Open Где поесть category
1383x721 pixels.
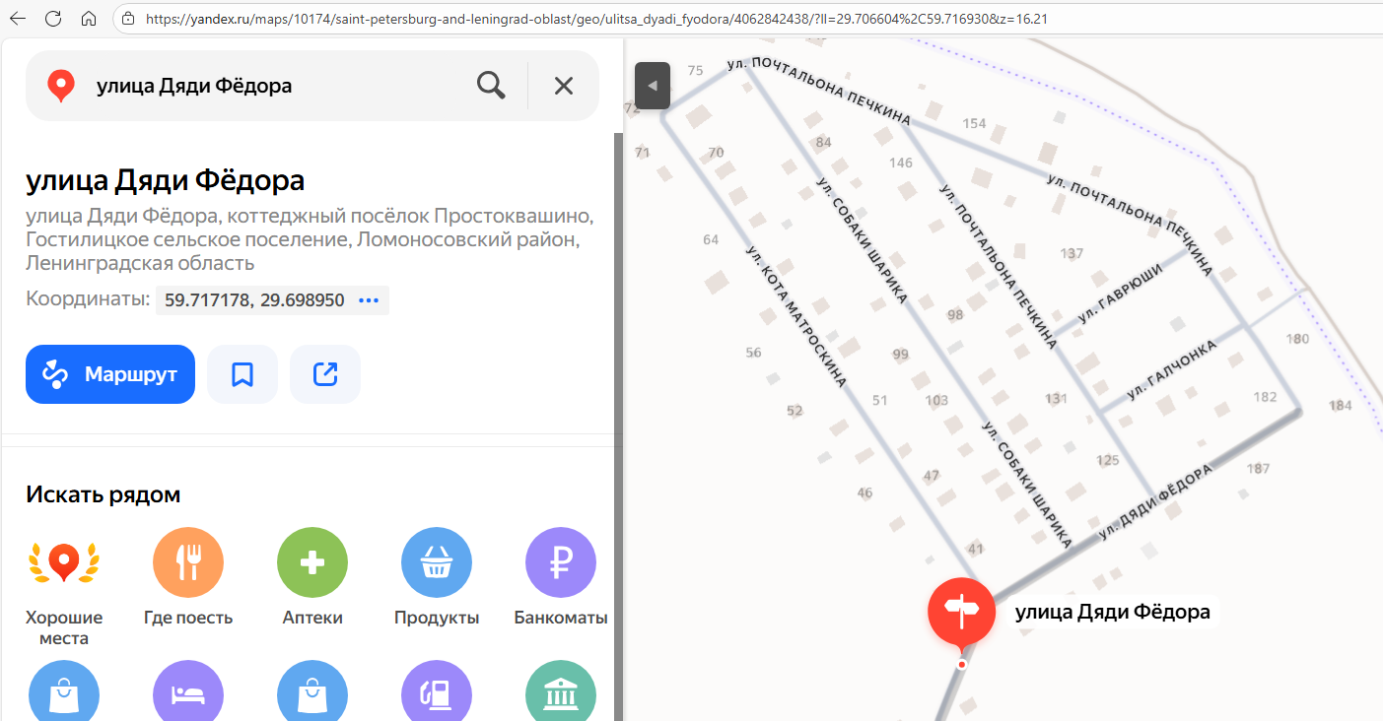pyautogui.click(x=188, y=563)
